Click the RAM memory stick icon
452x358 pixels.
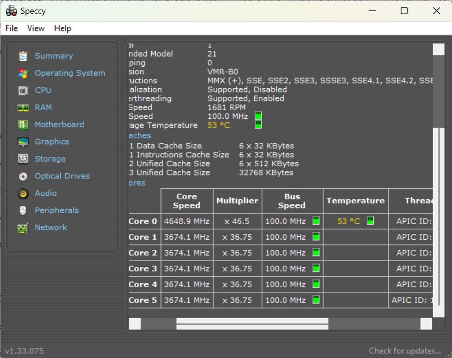(23, 108)
